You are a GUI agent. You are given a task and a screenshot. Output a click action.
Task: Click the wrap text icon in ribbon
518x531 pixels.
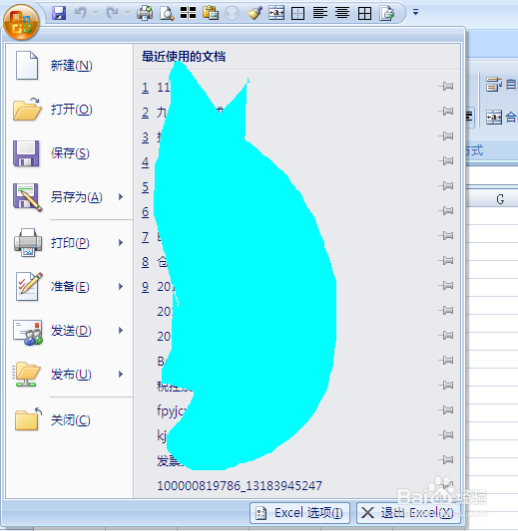click(x=494, y=85)
